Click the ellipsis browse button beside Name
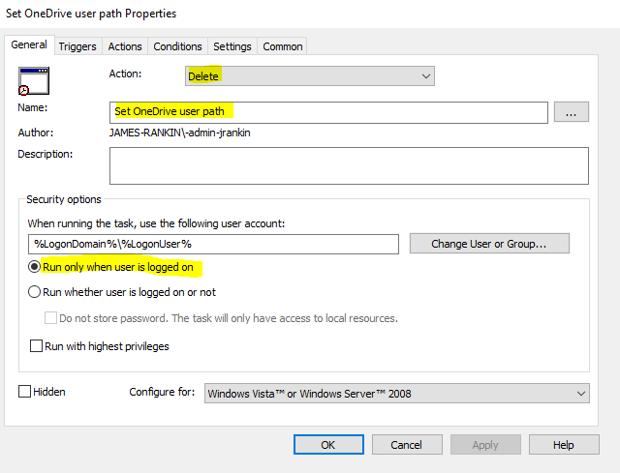This screenshot has width=620, height=473. [x=571, y=112]
